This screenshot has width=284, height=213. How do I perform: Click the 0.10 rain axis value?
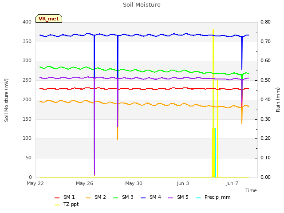click(x=265, y=158)
